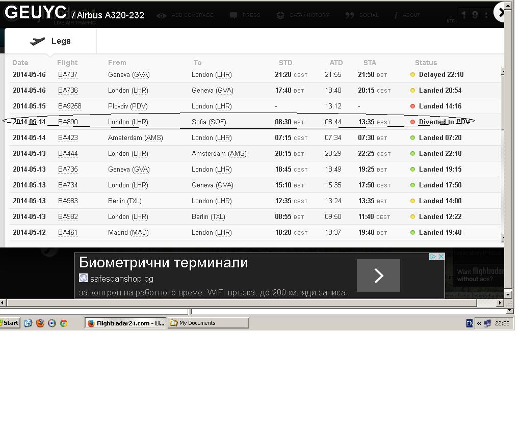
Task: Open flight BA423 link
Action: [68, 137]
